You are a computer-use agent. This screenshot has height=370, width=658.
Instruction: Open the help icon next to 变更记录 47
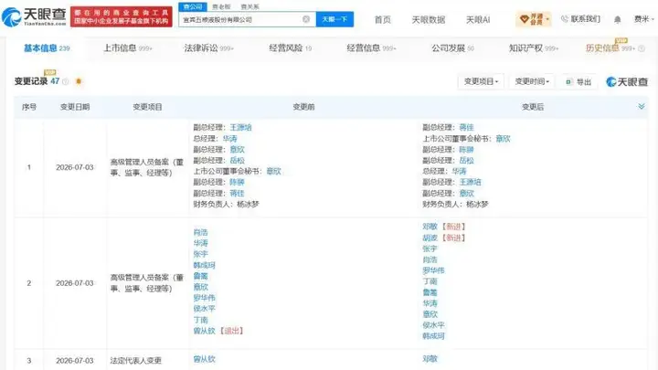[66, 82]
